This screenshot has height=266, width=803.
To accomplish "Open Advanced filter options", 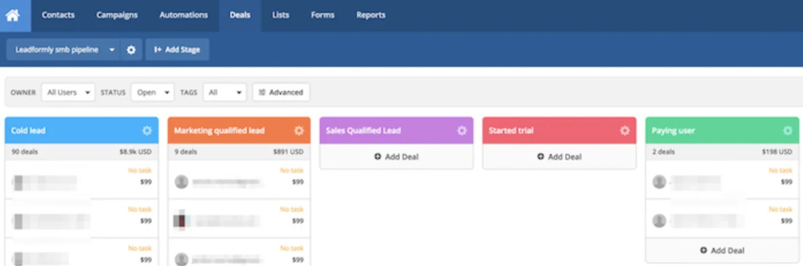I will point(281,92).
